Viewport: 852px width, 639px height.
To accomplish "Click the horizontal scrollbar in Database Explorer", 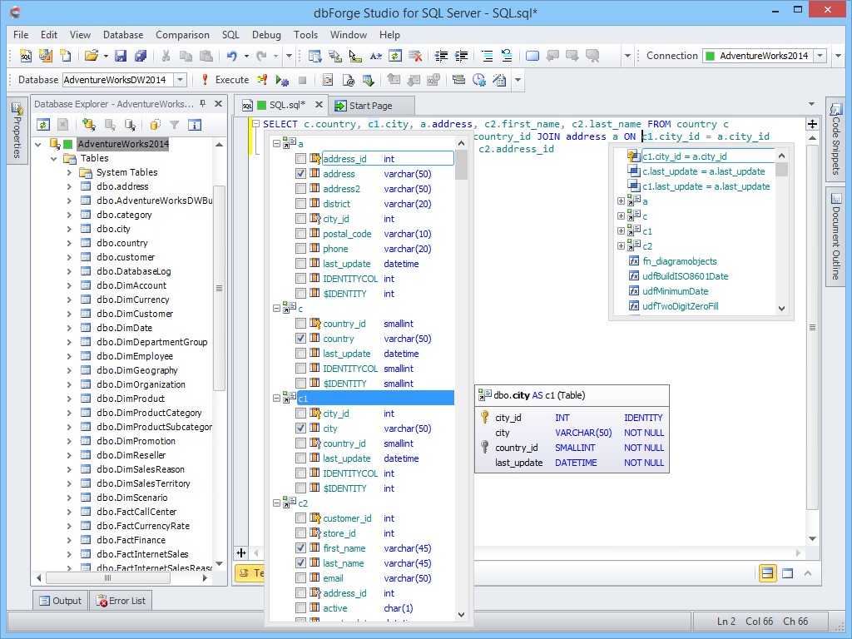I will [x=106, y=578].
